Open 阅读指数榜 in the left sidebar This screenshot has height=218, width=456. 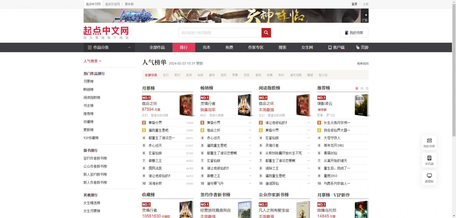[x=92, y=97]
